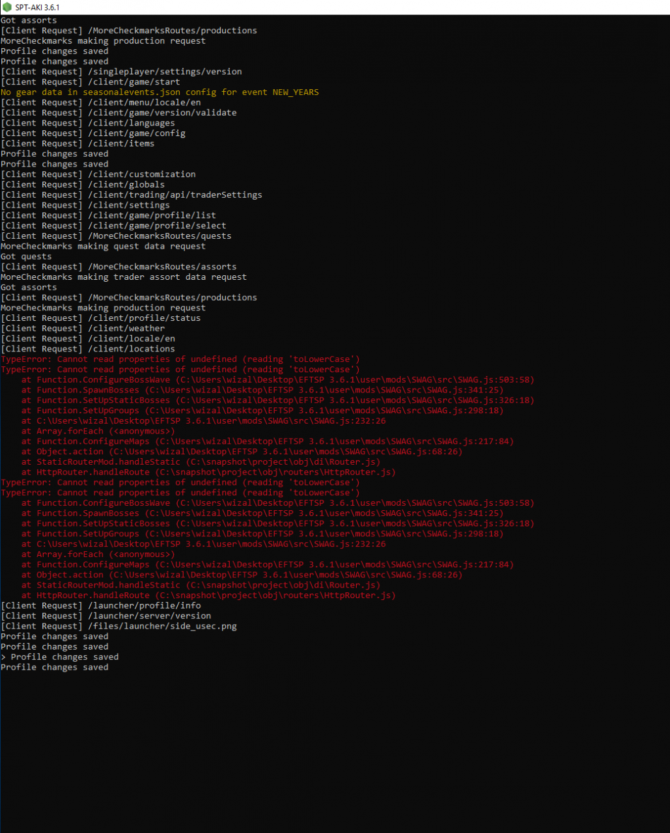The width and height of the screenshot is (670, 833).
Task: Click the SPT-AKI 3.6.1 window title text
Action: coord(38,7)
